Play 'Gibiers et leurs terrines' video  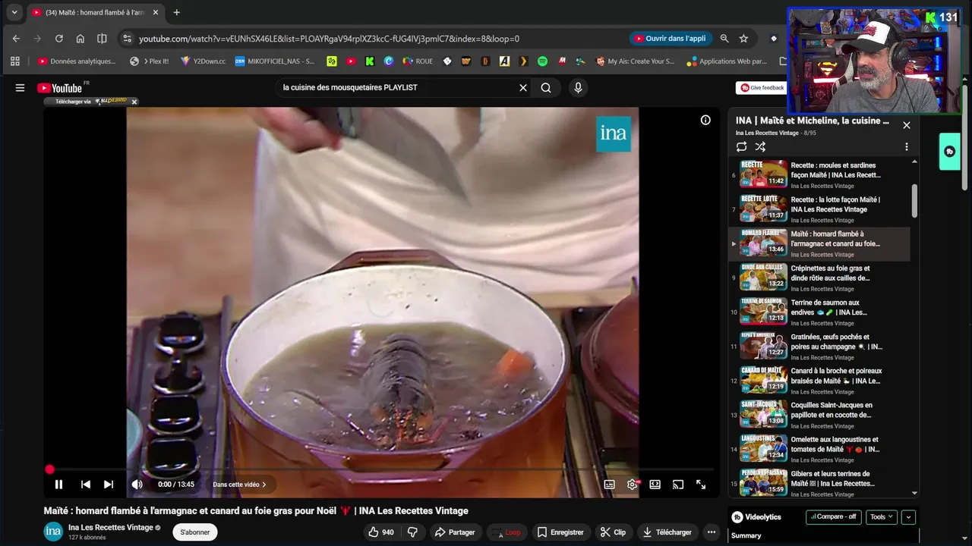[832, 479]
